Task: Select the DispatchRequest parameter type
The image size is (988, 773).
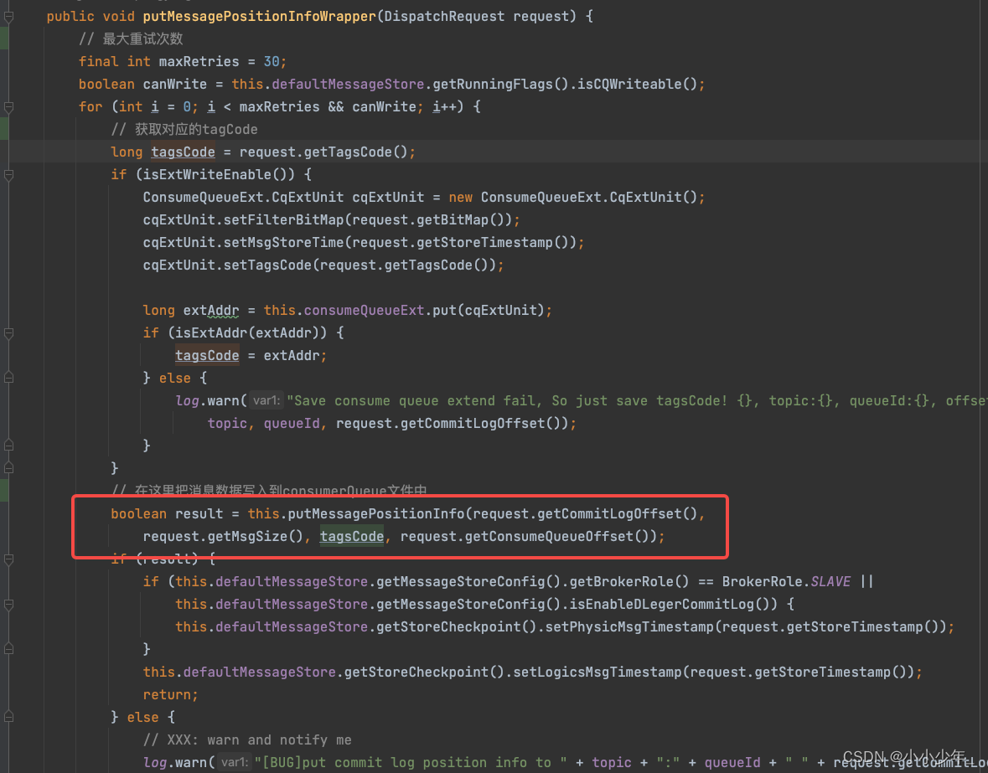Action: tap(444, 17)
